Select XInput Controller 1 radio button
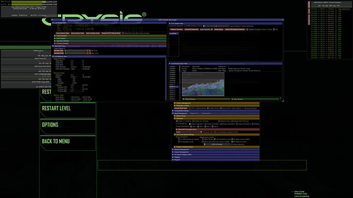Image resolution: width=353 pixels, height=198 pixels. tap(205, 124)
